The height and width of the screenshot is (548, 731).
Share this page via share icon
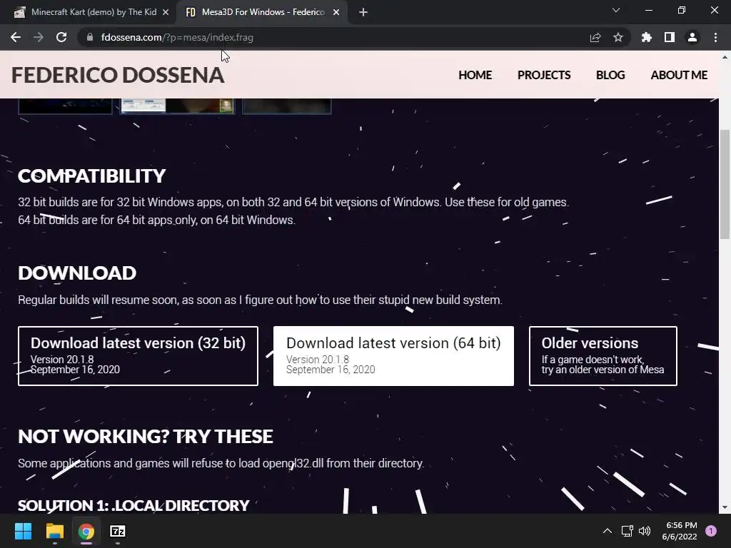[595, 37]
